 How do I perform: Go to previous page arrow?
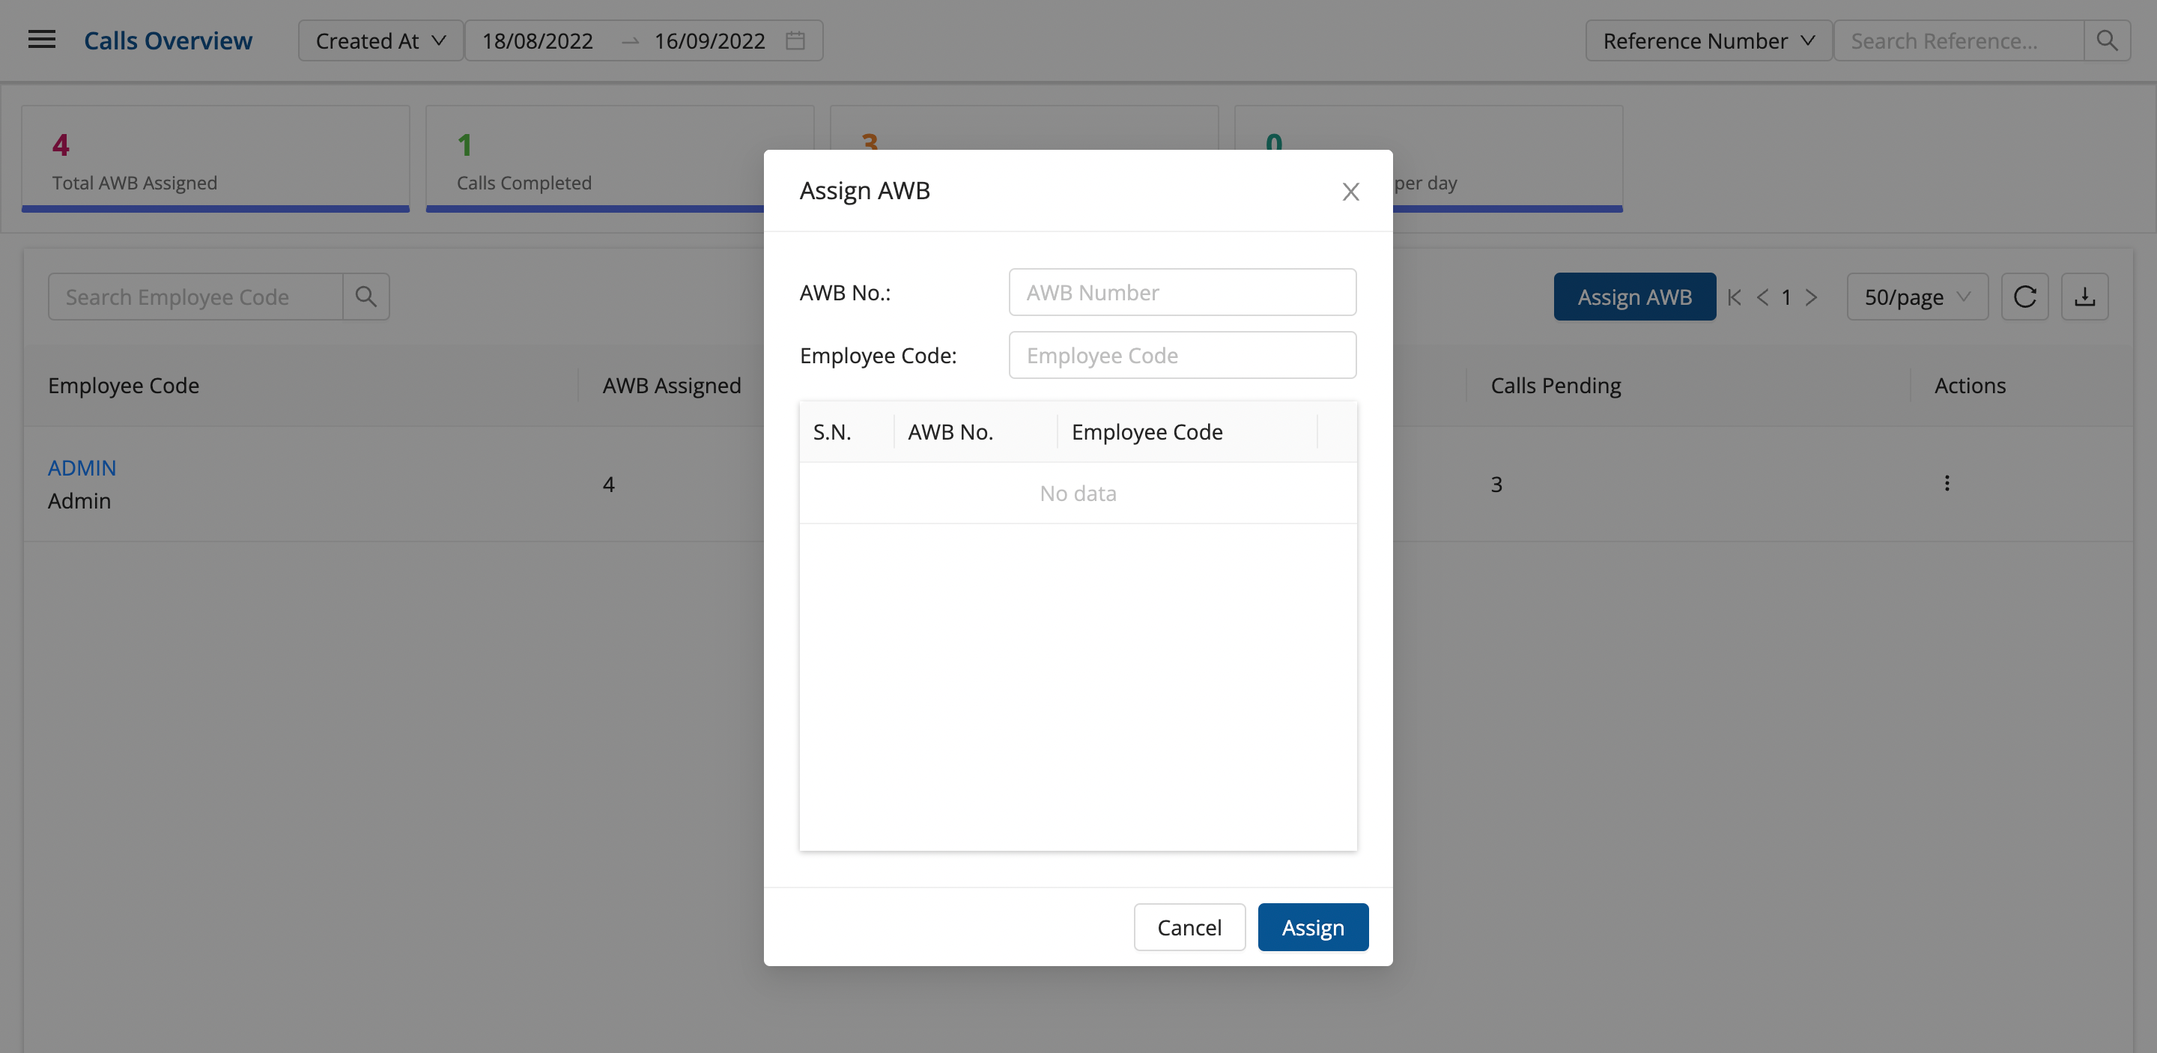[1762, 297]
